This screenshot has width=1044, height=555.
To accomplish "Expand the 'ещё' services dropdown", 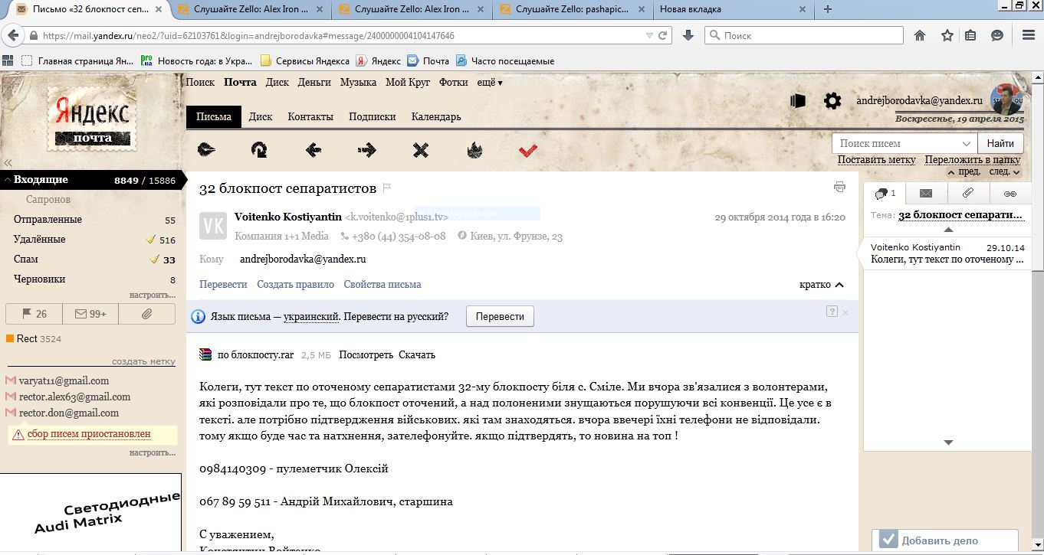I will pos(489,83).
